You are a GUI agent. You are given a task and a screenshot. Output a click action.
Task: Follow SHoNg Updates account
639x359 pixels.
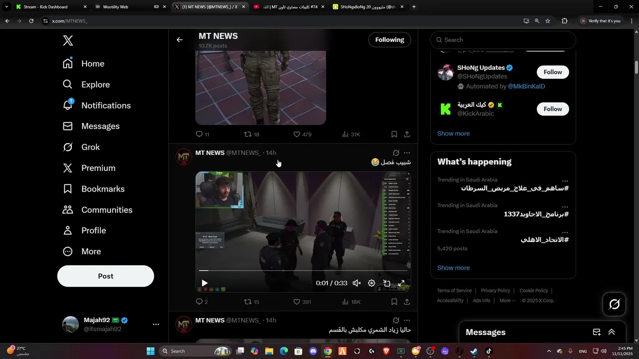[553, 72]
